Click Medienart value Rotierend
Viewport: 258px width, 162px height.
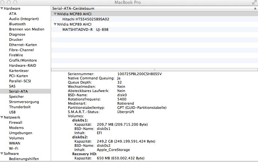[x=126, y=104]
